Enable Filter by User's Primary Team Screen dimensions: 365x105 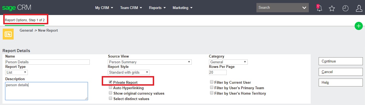click(212, 88)
